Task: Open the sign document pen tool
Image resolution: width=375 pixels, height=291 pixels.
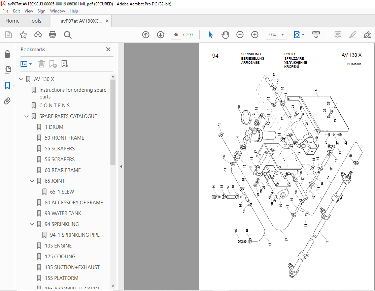Action: point(367,35)
